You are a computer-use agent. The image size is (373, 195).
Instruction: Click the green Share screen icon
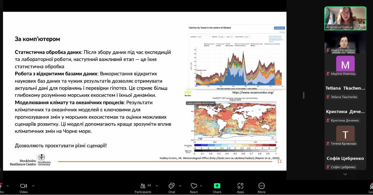click(x=217, y=186)
